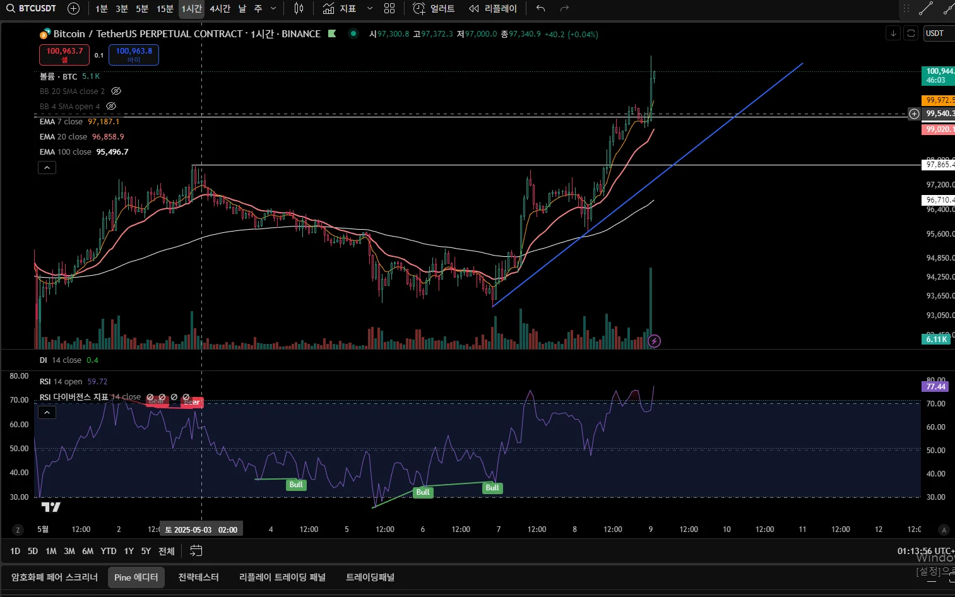Open the Pine 에디터 tab
The image size is (955, 597).
(136, 577)
